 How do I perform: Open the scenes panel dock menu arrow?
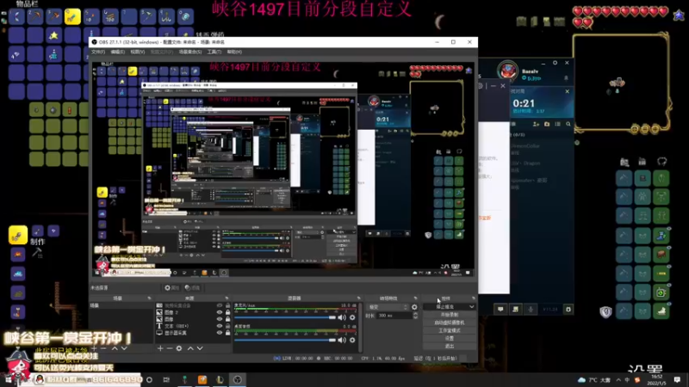point(149,298)
